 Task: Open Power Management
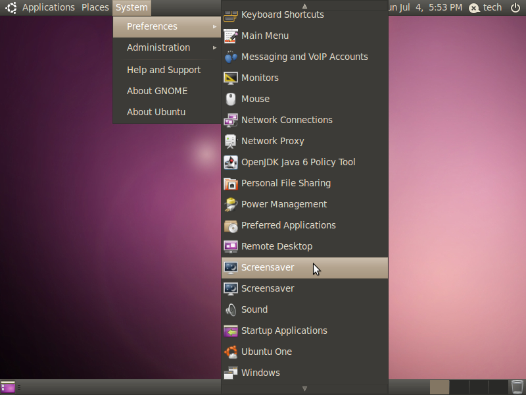click(304, 204)
